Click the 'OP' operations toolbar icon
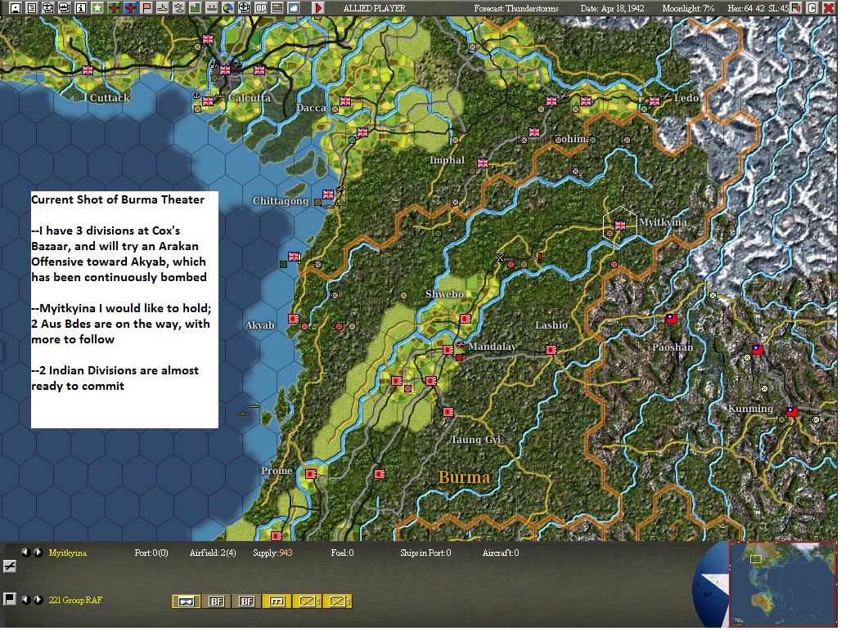This screenshot has height=631, width=841. point(261,8)
